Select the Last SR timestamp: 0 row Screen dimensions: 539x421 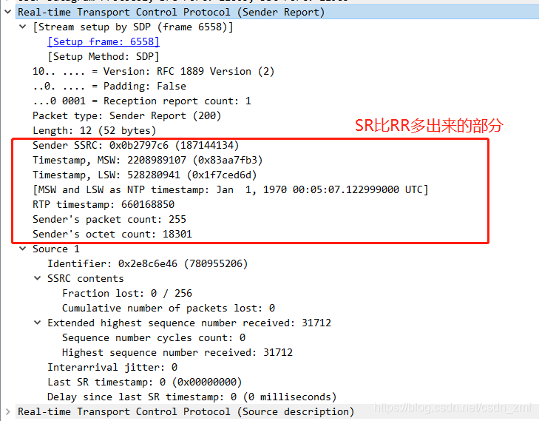click(145, 382)
